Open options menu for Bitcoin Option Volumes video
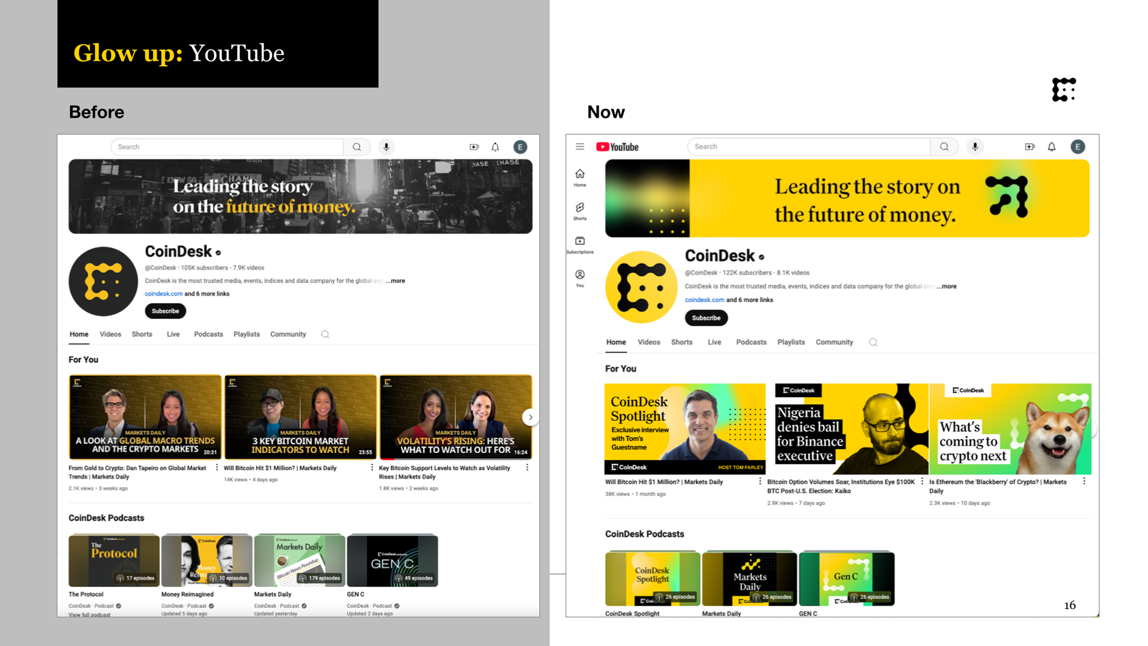The image size is (1148, 646). [x=922, y=481]
